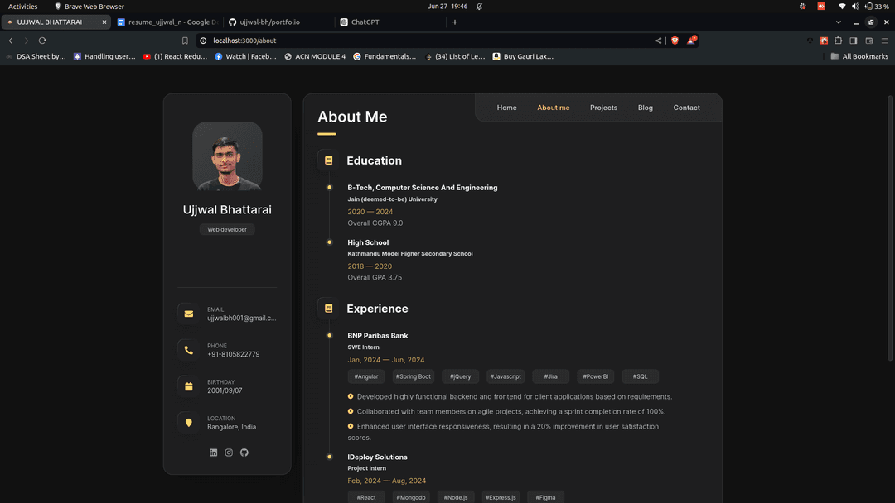
Task: Click the Web developer badge
Action: pos(227,229)
